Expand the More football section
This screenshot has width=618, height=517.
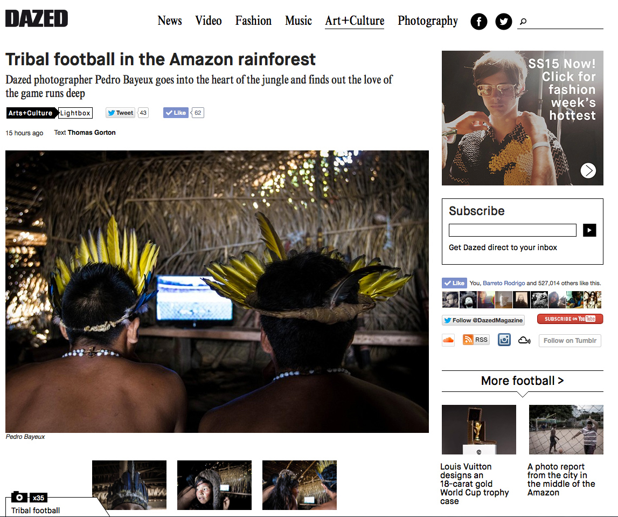(522, 381)
